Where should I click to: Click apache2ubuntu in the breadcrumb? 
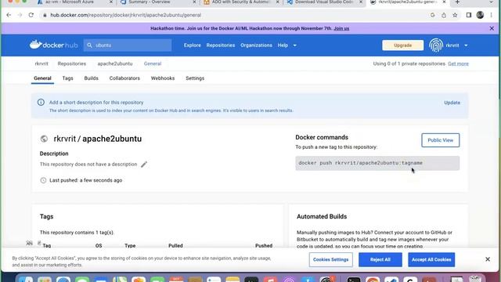(x=115, y=63)
